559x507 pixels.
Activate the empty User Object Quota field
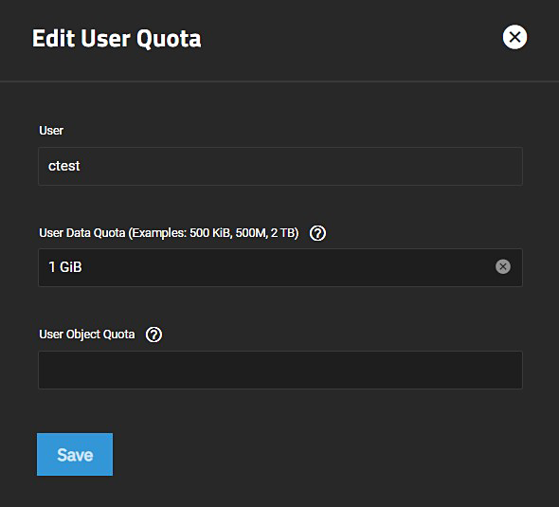click(x=280, y=370)
